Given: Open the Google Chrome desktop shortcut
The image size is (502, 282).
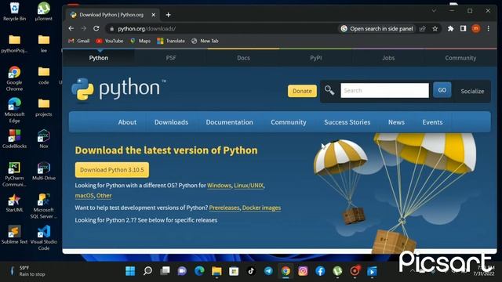Looking at the screenshot, I should coord(14,78).
